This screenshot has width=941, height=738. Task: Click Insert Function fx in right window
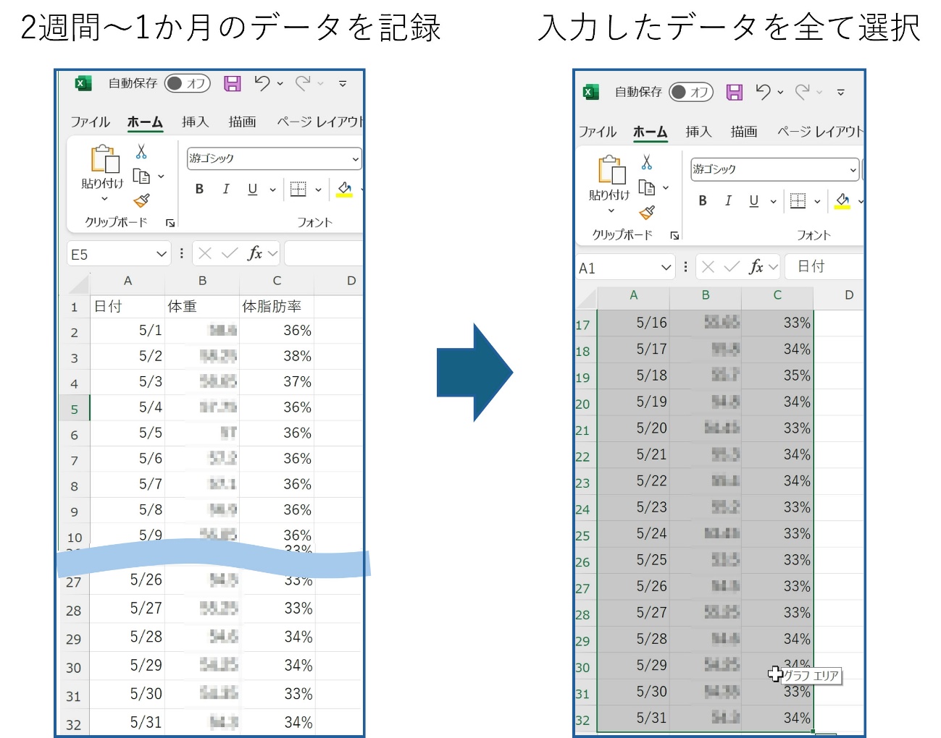[x=756, y=267]
